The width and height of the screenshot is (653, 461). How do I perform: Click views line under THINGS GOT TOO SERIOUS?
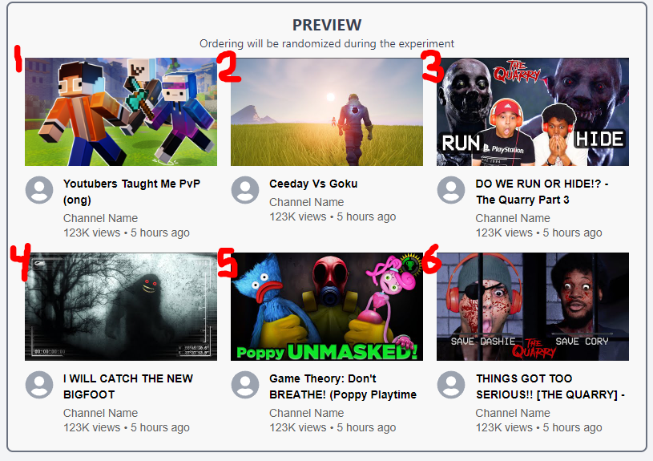tap(538, 427)
